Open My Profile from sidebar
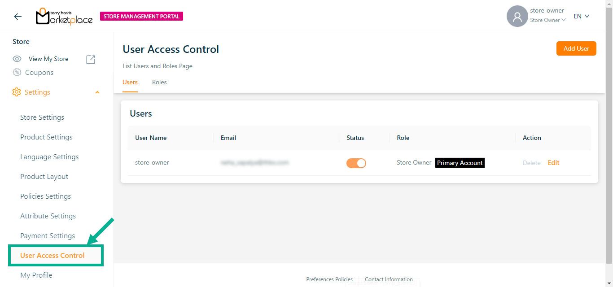Screen dimensions: 613x287 [36, 275]
